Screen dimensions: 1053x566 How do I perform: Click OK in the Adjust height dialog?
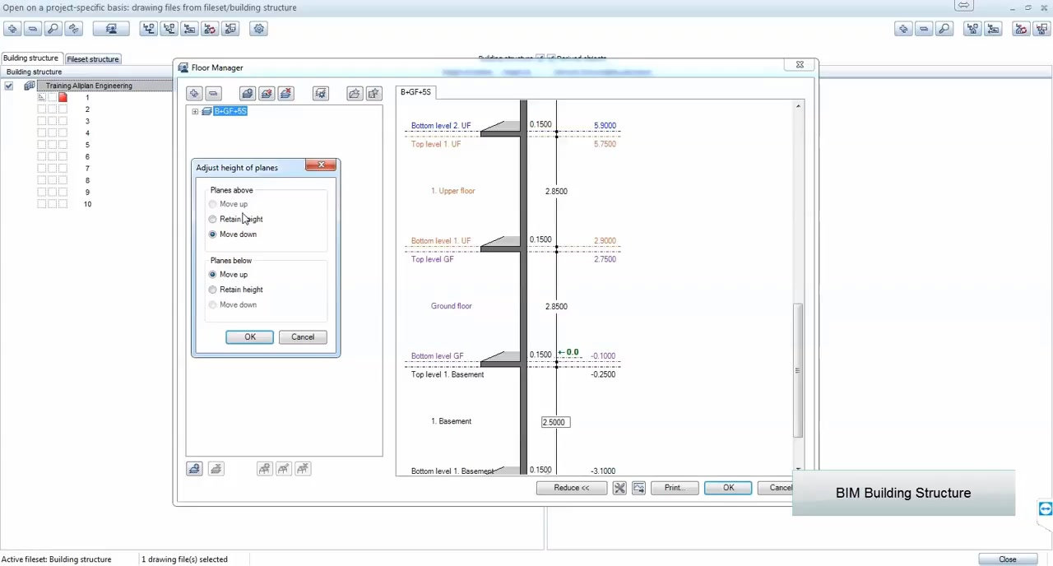(249, 336)
